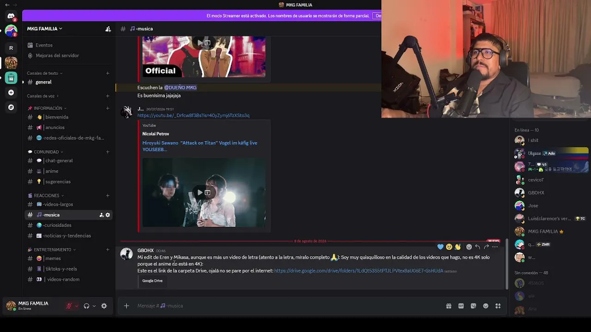This screenshot has width=591, height=332.
Task: Open the attachment plus button
Action: pos(126,306)
